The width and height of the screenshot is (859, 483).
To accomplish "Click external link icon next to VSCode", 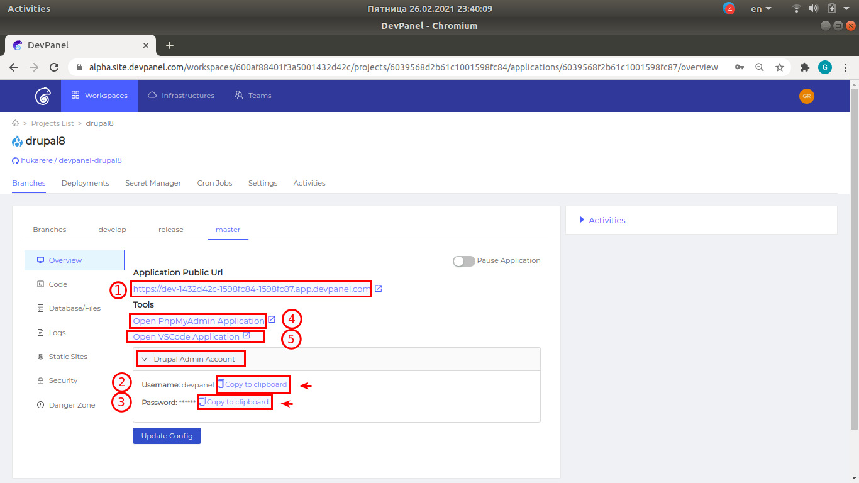I will tap(247, 336).
